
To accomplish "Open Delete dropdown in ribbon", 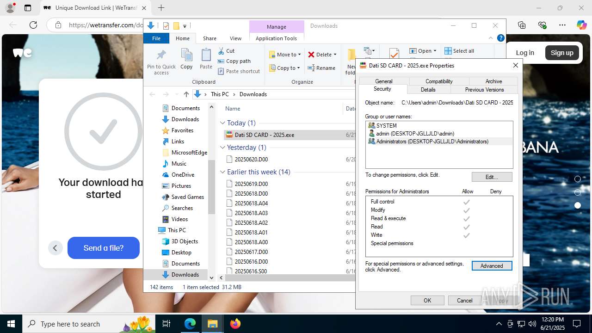I will pos(322,55).
